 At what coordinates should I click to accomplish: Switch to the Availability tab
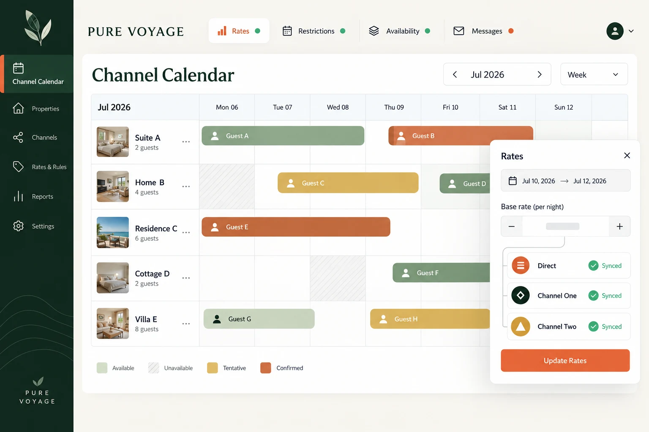point(399,31)
